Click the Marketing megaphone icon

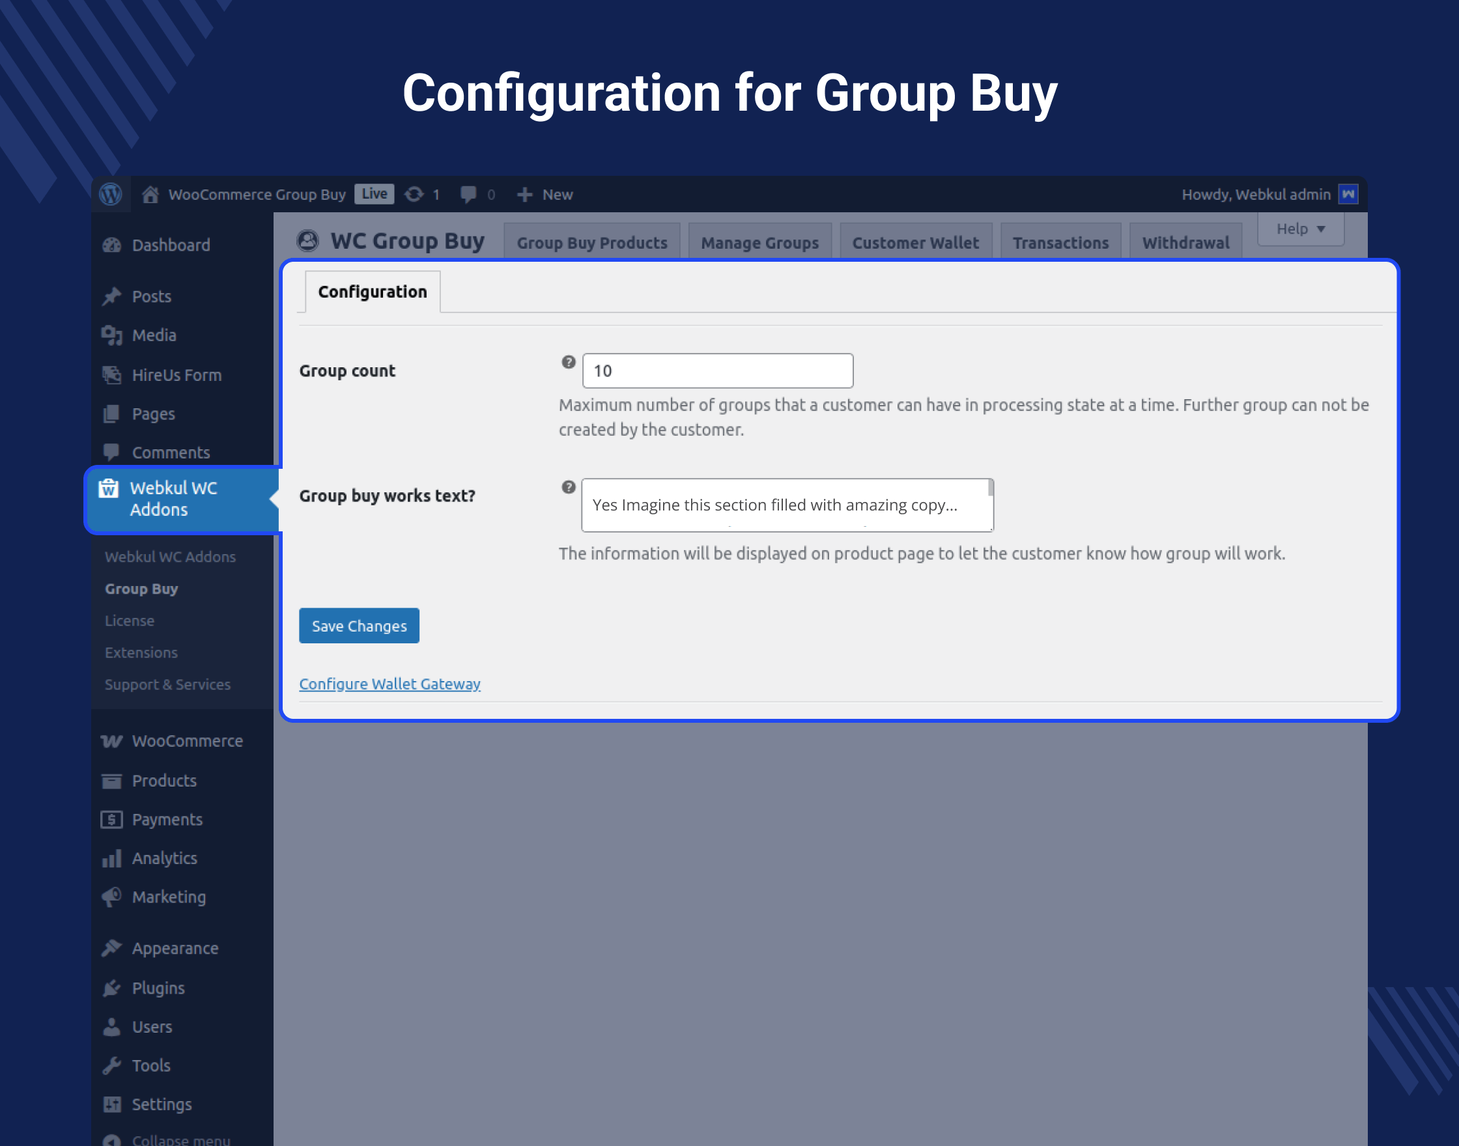click(x=112, y=898)
